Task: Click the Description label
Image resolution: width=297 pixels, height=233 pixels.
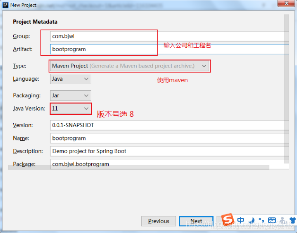Action: (28, 151)
